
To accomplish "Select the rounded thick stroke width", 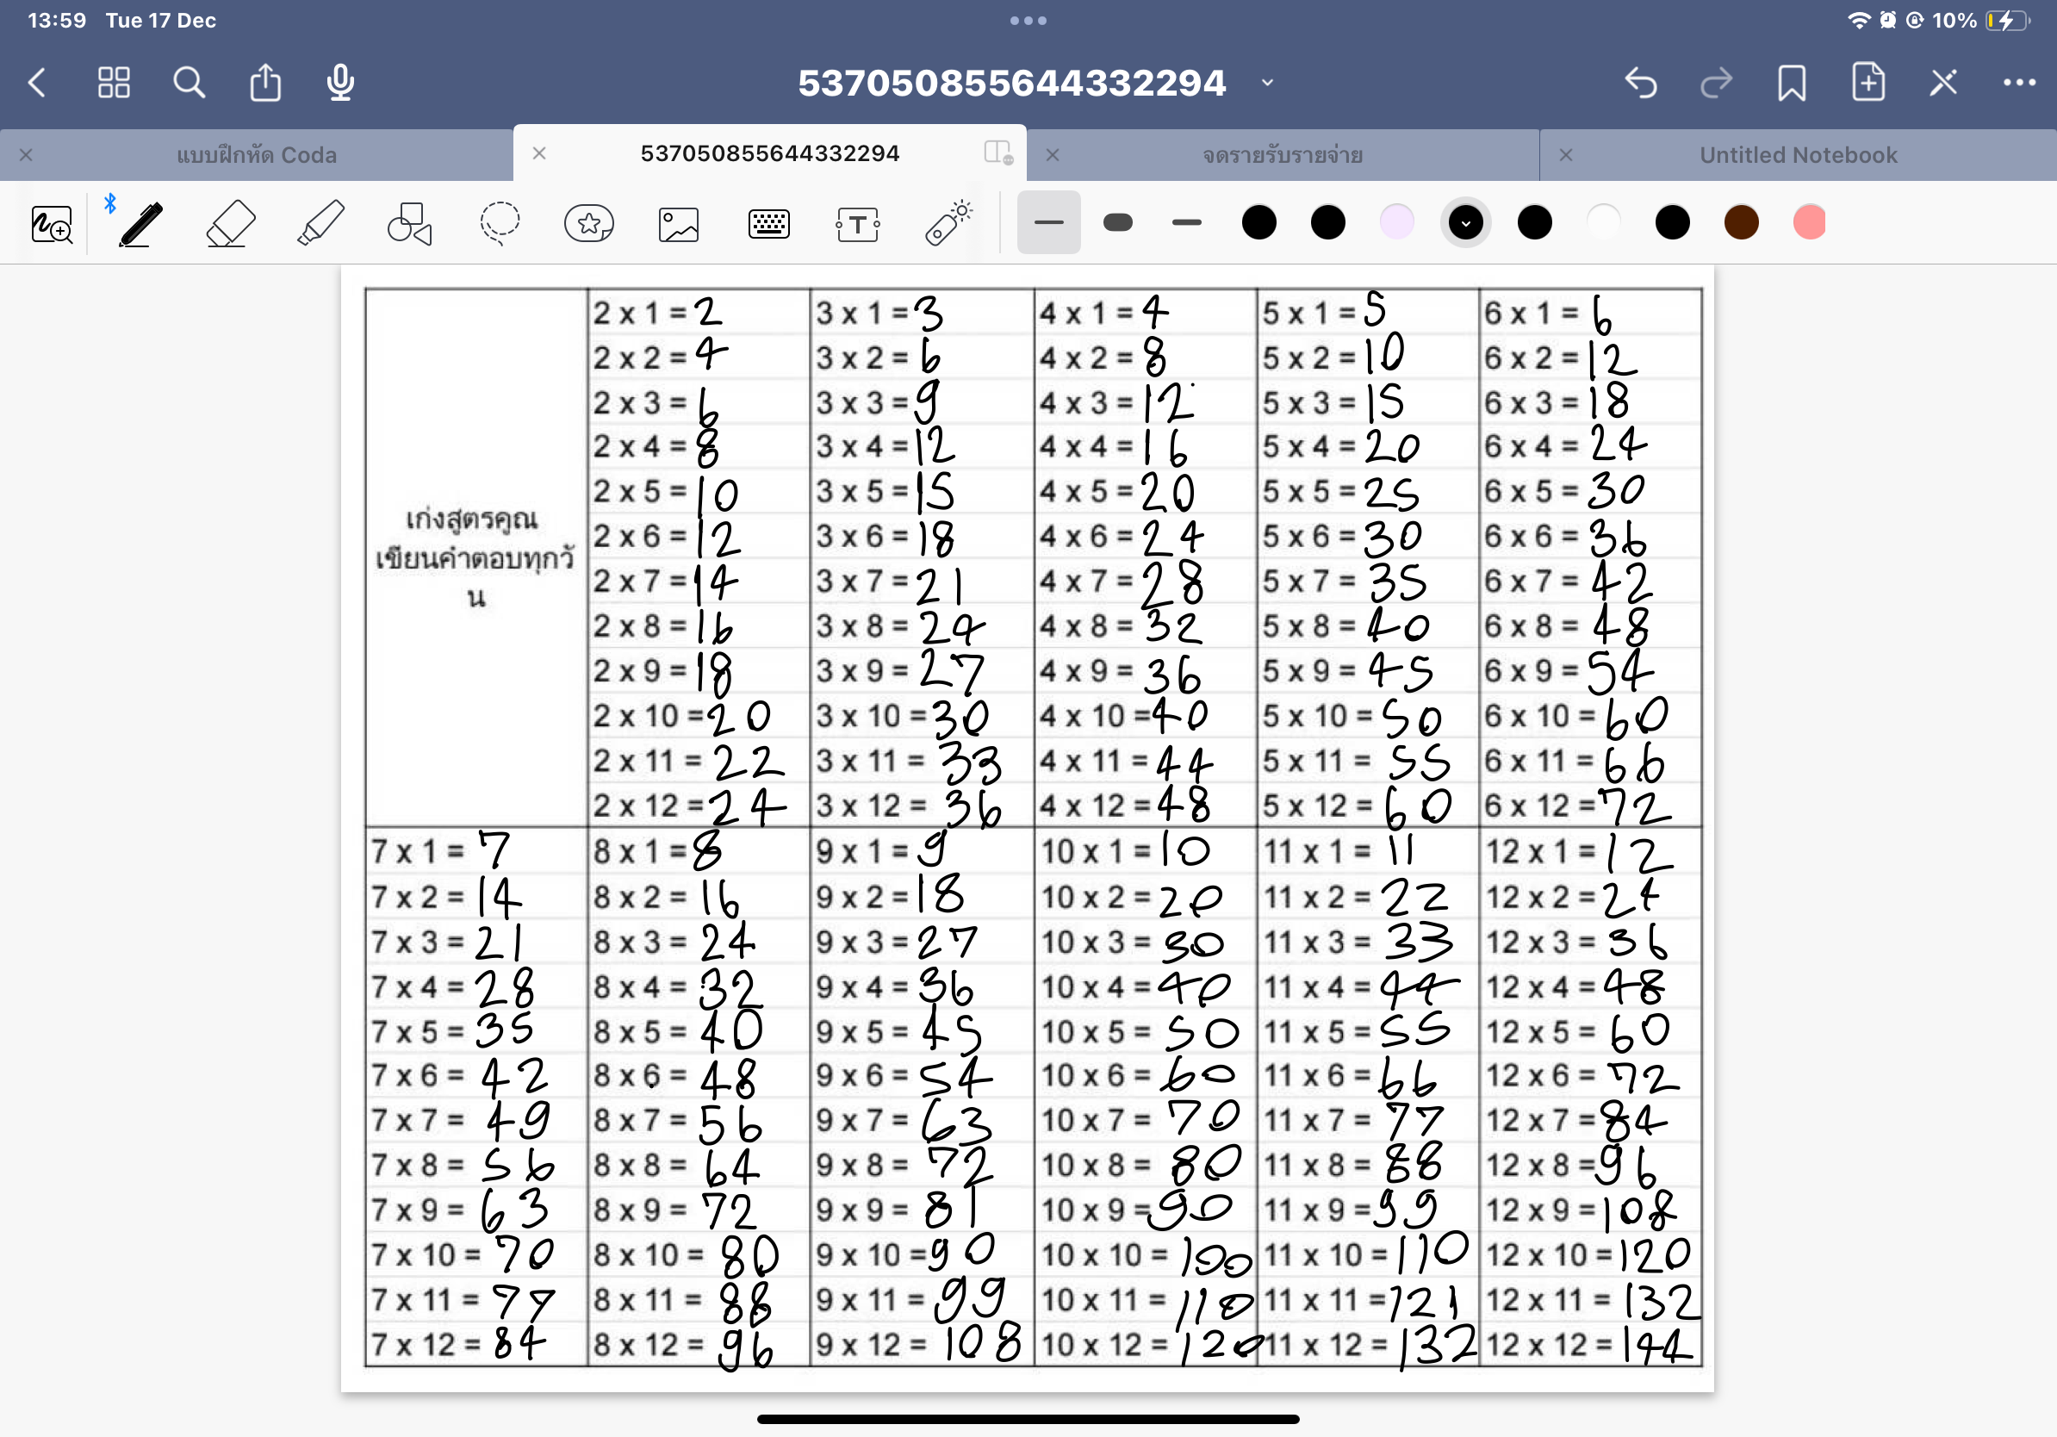I will (1117, 222).
